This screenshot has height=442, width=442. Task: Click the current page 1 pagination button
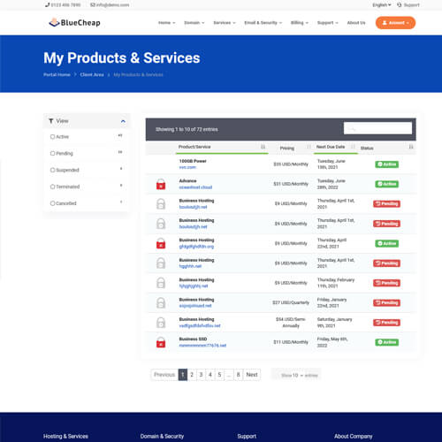pyautogui.click(x=183, y=375)
